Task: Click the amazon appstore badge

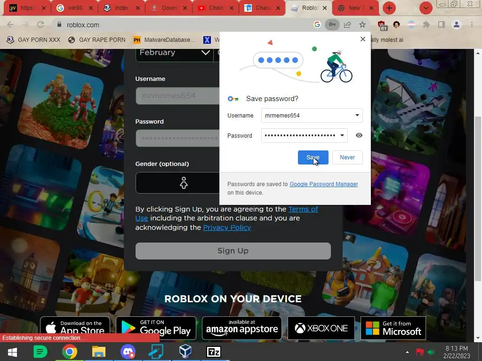Action: pos(242,328)
